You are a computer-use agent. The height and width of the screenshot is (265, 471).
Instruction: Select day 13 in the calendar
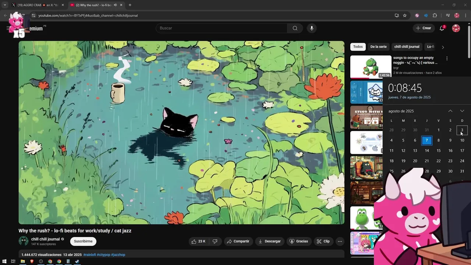tap(415, 151)
